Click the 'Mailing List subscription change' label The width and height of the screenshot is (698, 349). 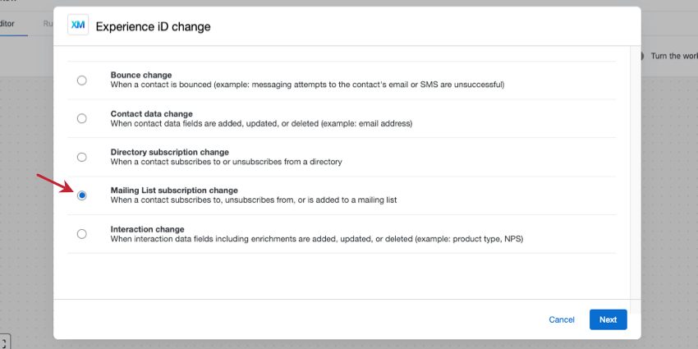tap(174, 191)
